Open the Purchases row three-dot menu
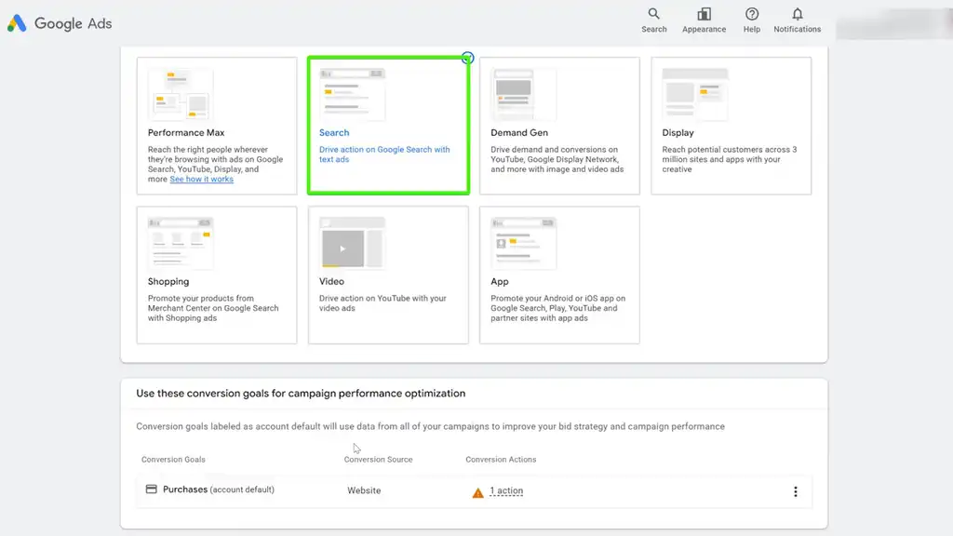 [795, 491]
